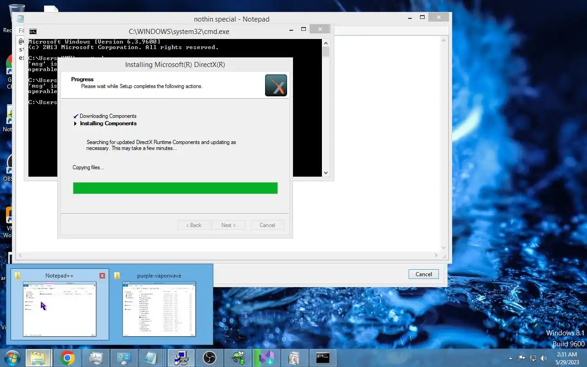Close the cmd.exe window

[320, 29]
